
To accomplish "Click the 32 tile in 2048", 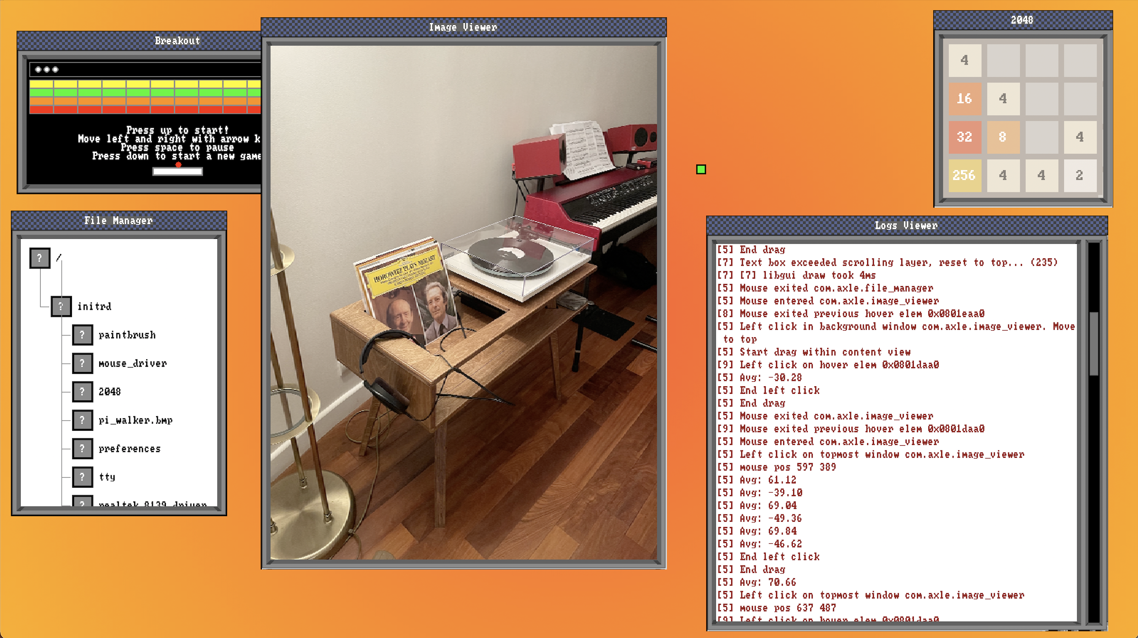I will (x=964, y=137).
